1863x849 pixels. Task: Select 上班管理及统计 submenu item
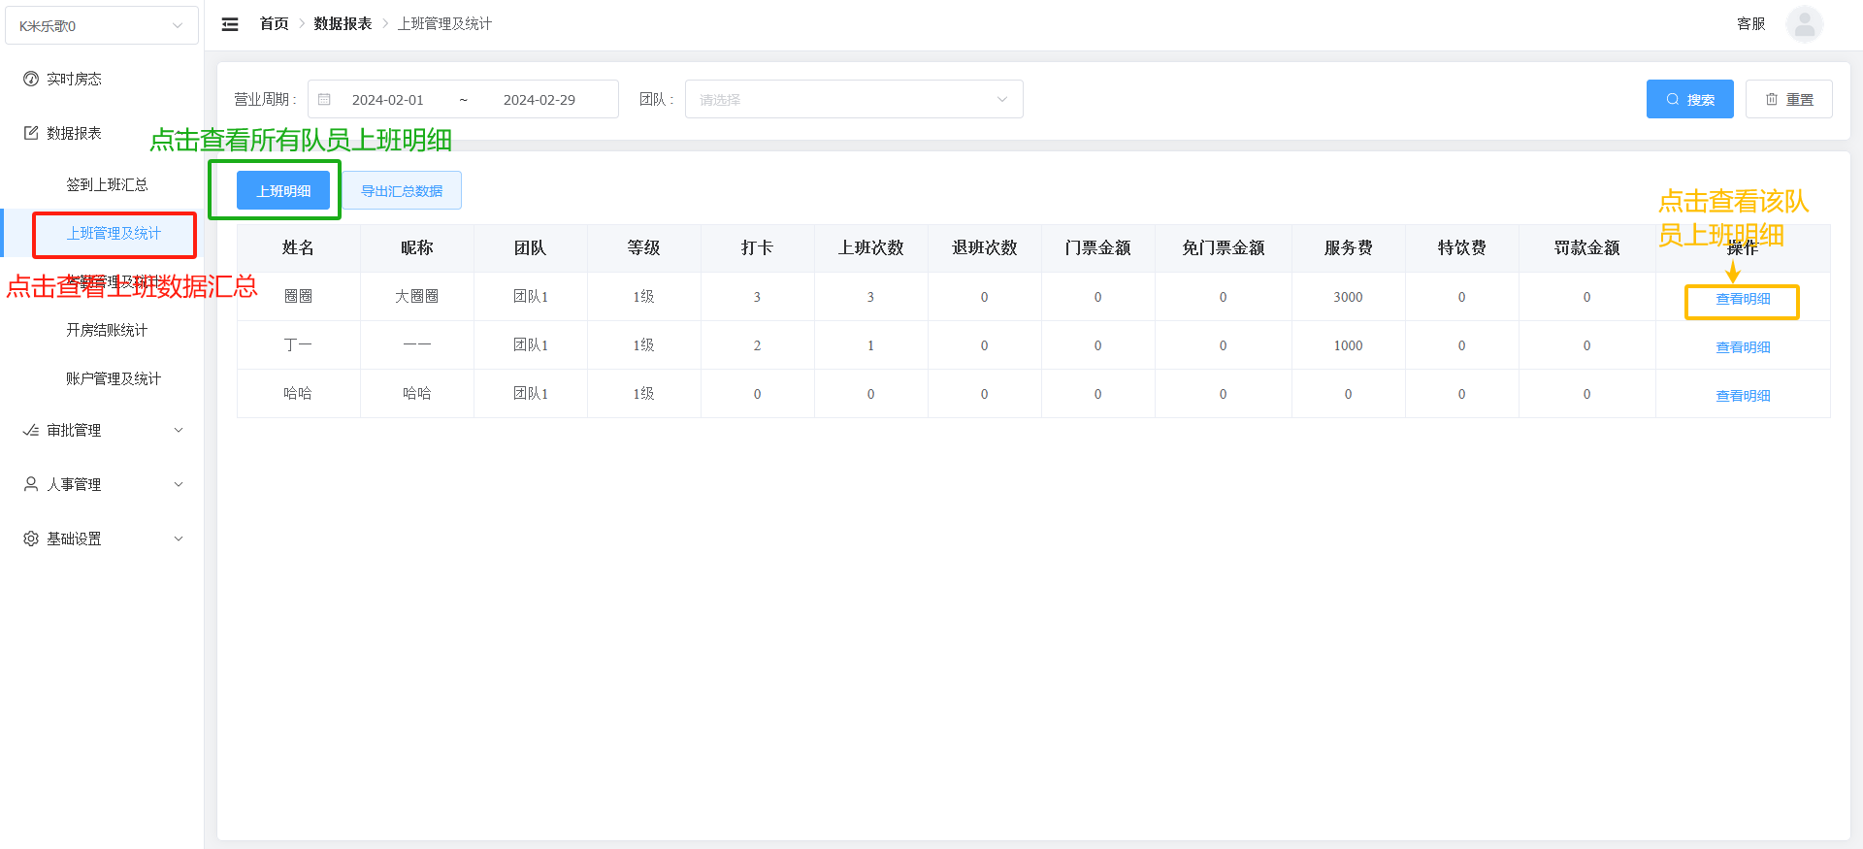point(114,233)
